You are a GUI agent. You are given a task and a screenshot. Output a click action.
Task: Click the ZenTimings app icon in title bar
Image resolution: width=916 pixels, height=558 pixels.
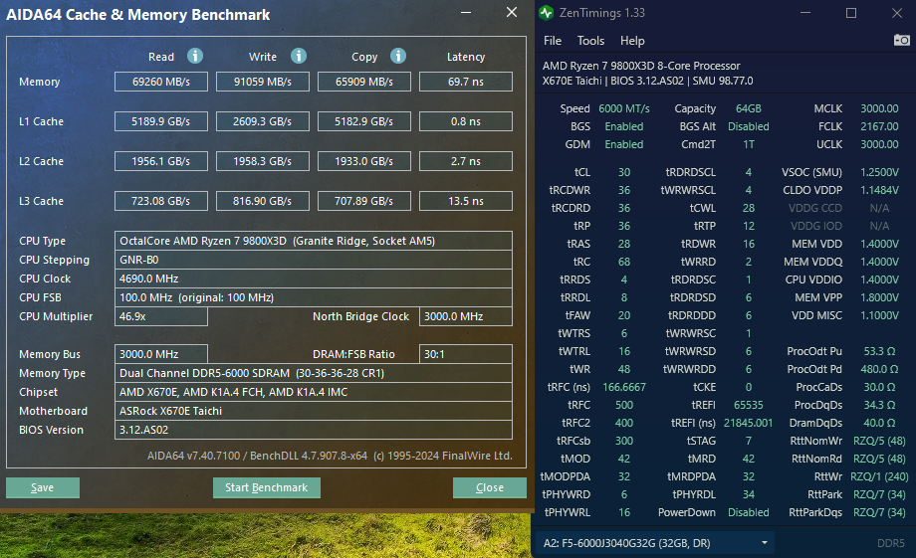tap(547, 13)
